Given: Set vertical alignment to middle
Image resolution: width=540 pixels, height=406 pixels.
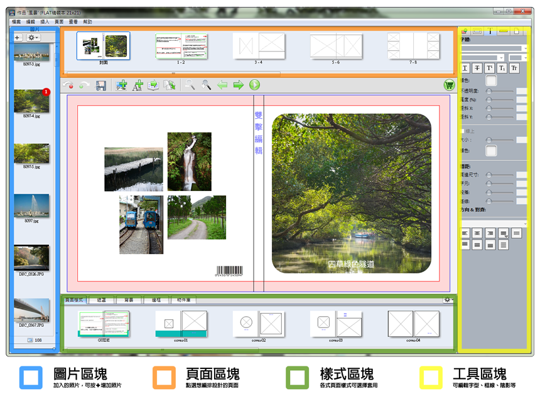Looking at the screenshot, I should point(477,245).
